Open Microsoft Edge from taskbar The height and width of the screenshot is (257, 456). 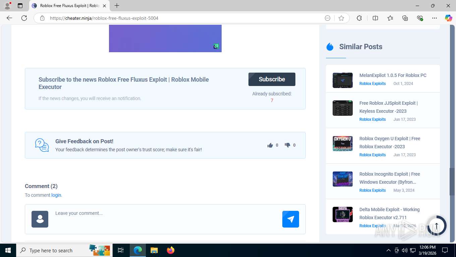(137, 250)
